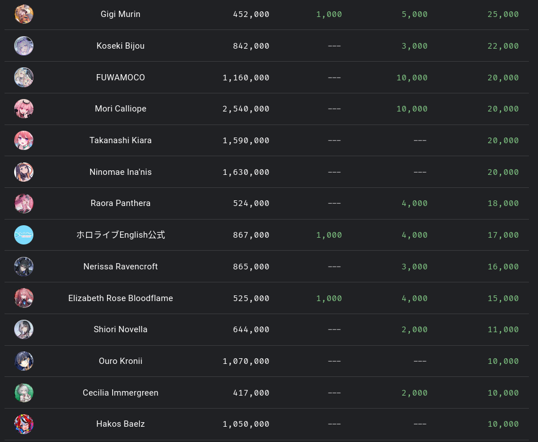Open Elizabeth Rose Bloodflame channel name
The width and height of the screenshot is (538, 442).
[x=121, y=298]
